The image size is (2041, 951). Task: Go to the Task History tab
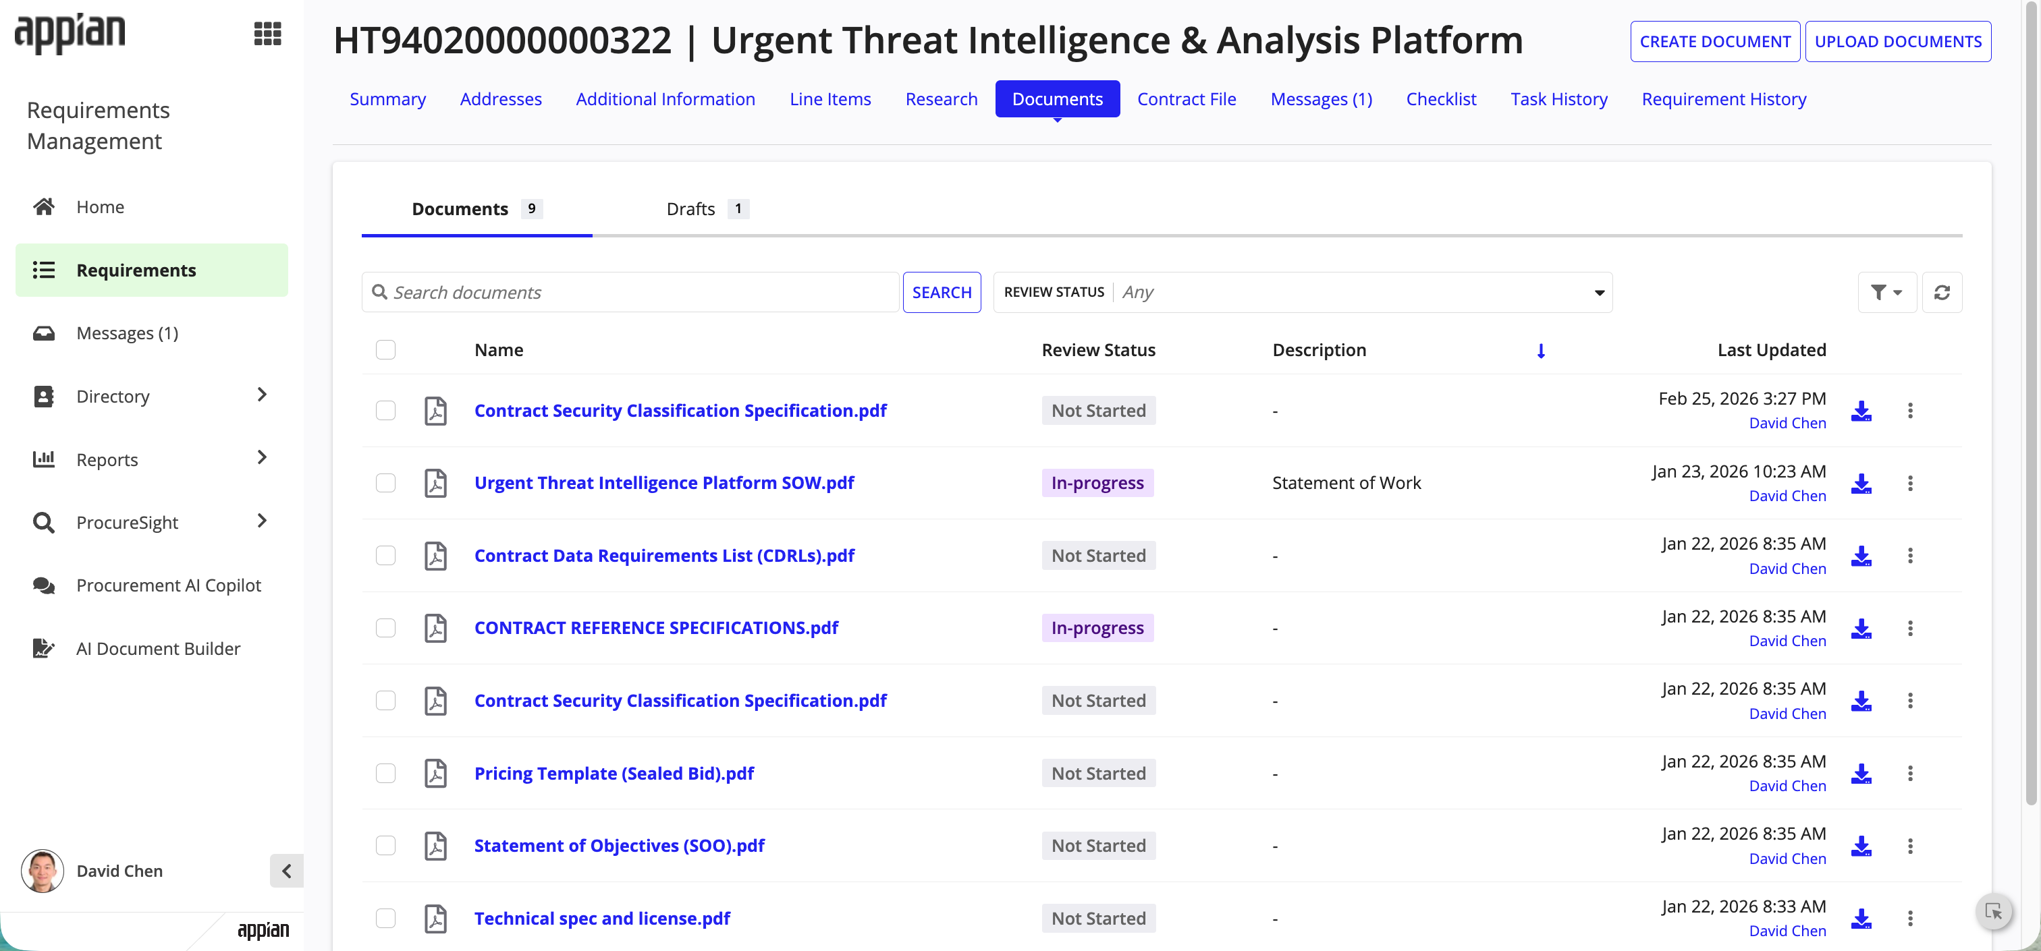pos(1558,99)
